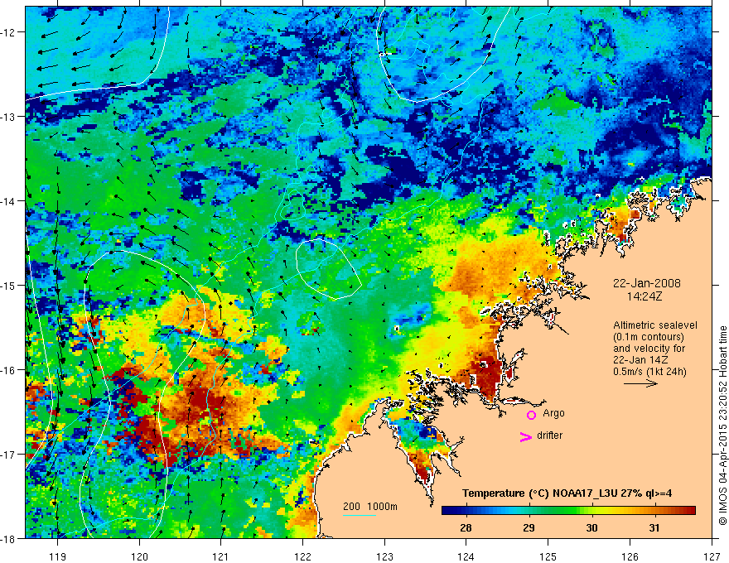Click longitude axis label 127
The height and width of the screenshot is (563, 729).
(712, 556)
